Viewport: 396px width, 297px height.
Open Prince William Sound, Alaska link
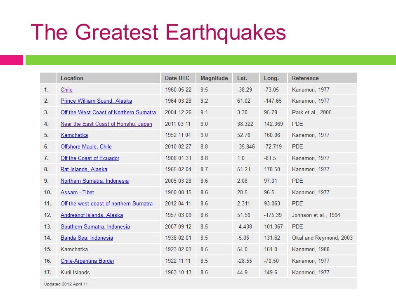96,101
